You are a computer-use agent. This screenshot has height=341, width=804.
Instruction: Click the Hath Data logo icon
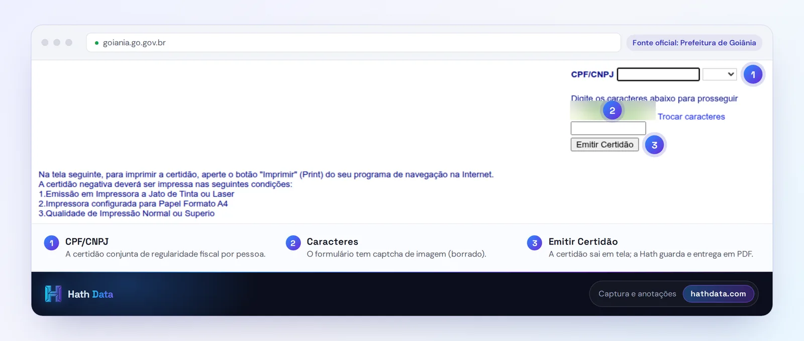coord(53,294)
